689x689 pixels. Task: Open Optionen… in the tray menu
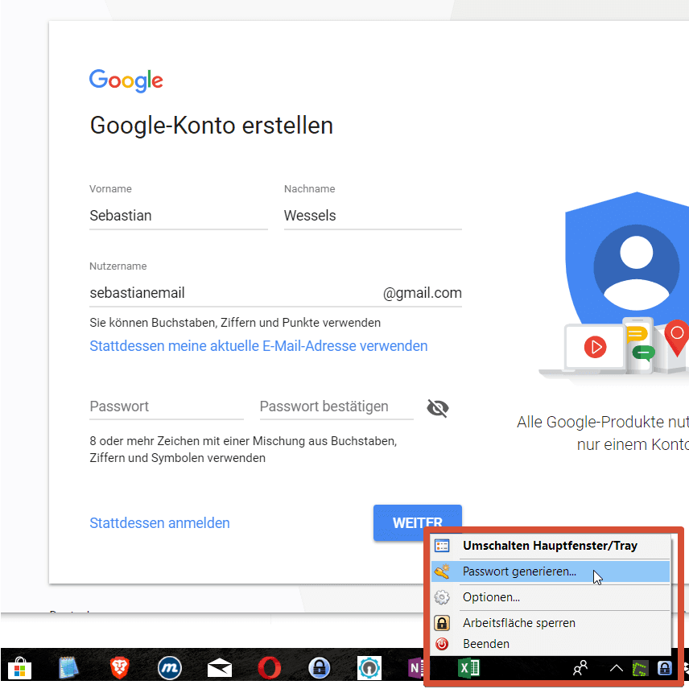(x=550, y=597)
